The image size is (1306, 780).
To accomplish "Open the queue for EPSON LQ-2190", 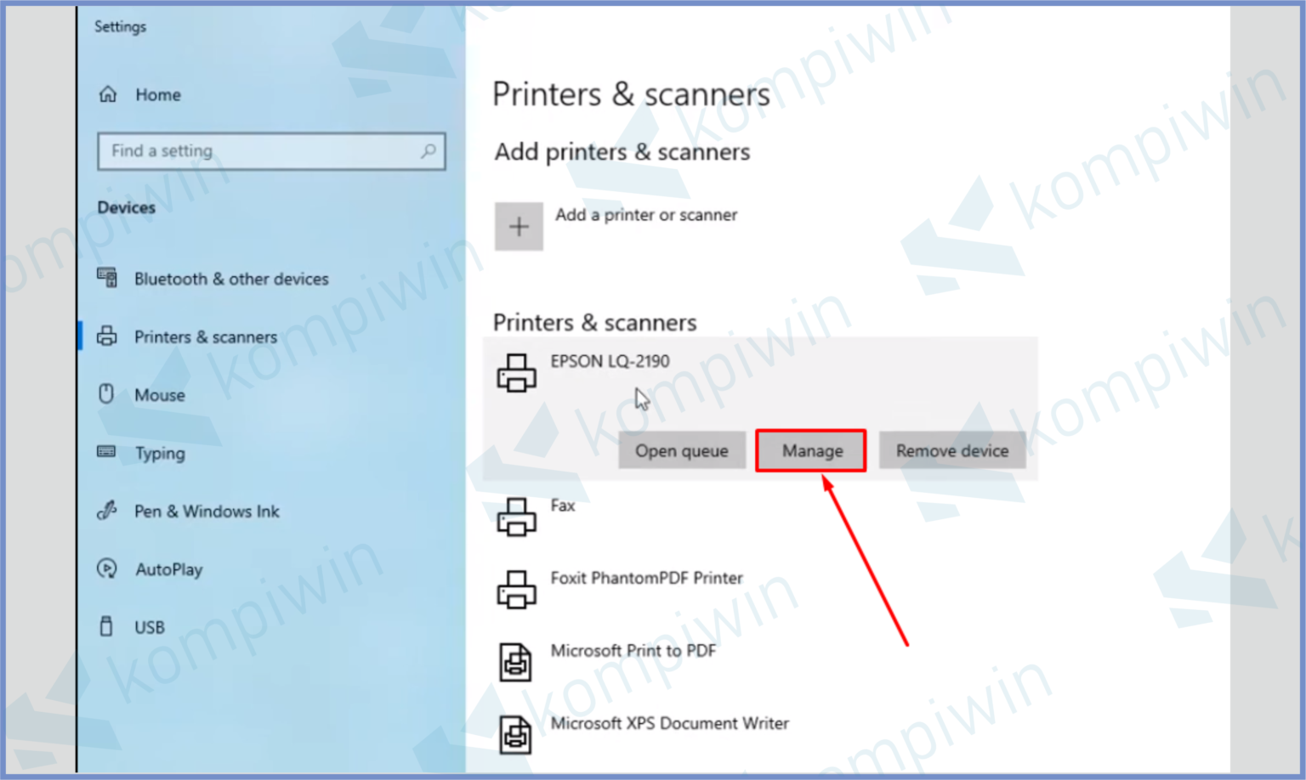I will coord(681,450).
